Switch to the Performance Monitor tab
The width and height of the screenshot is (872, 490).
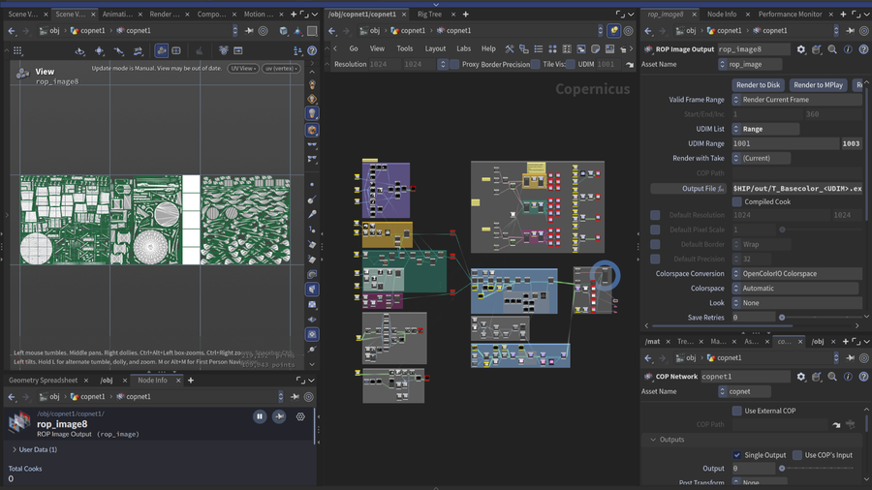tap(790, 14)
